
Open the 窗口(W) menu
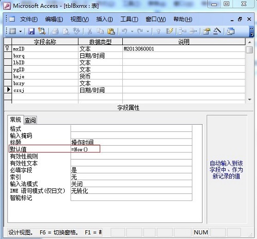(156, 19)
